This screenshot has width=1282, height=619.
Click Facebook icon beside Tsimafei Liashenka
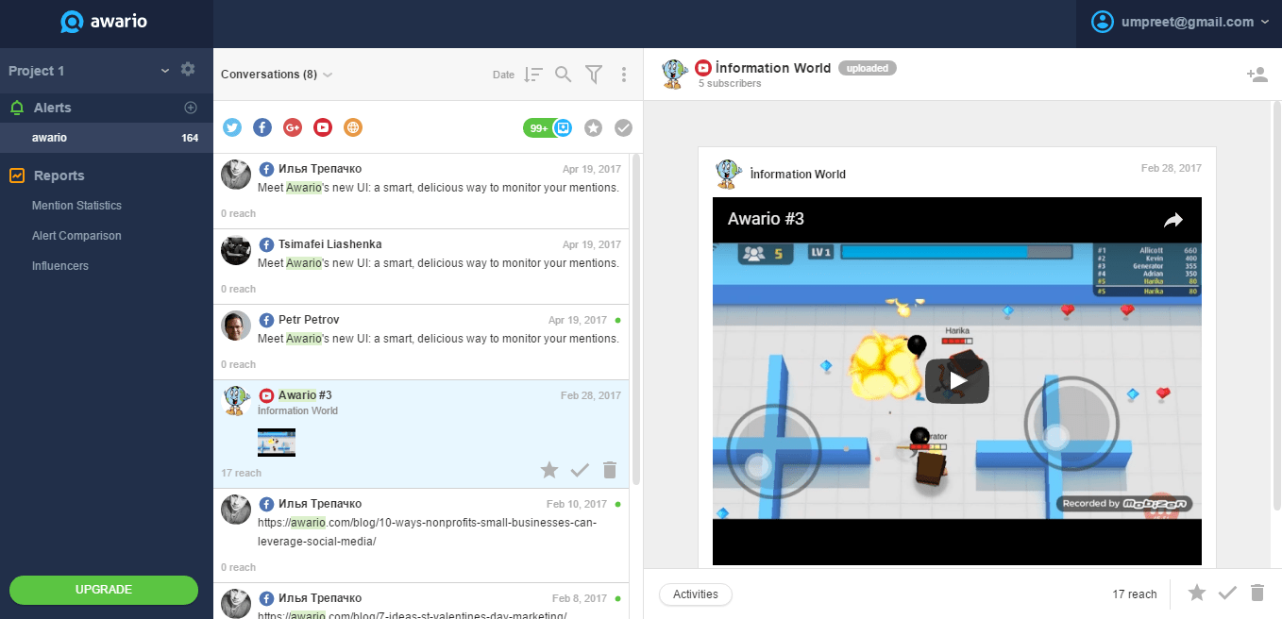[x=266, y=244]
